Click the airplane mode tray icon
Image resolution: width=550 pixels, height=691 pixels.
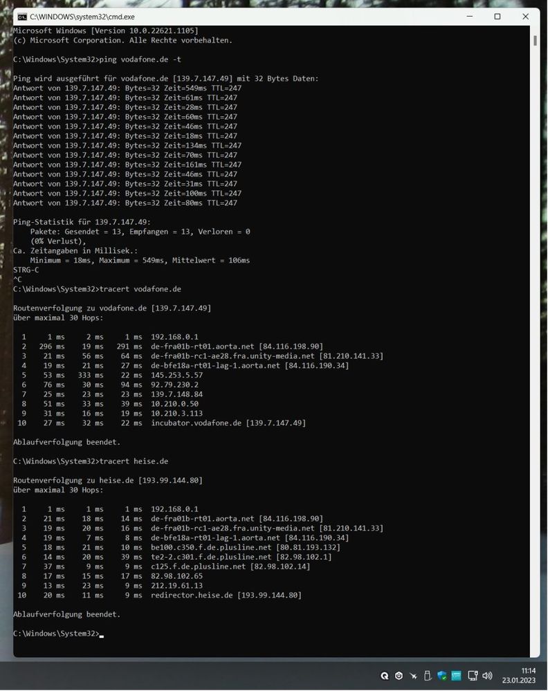[414, 676]
